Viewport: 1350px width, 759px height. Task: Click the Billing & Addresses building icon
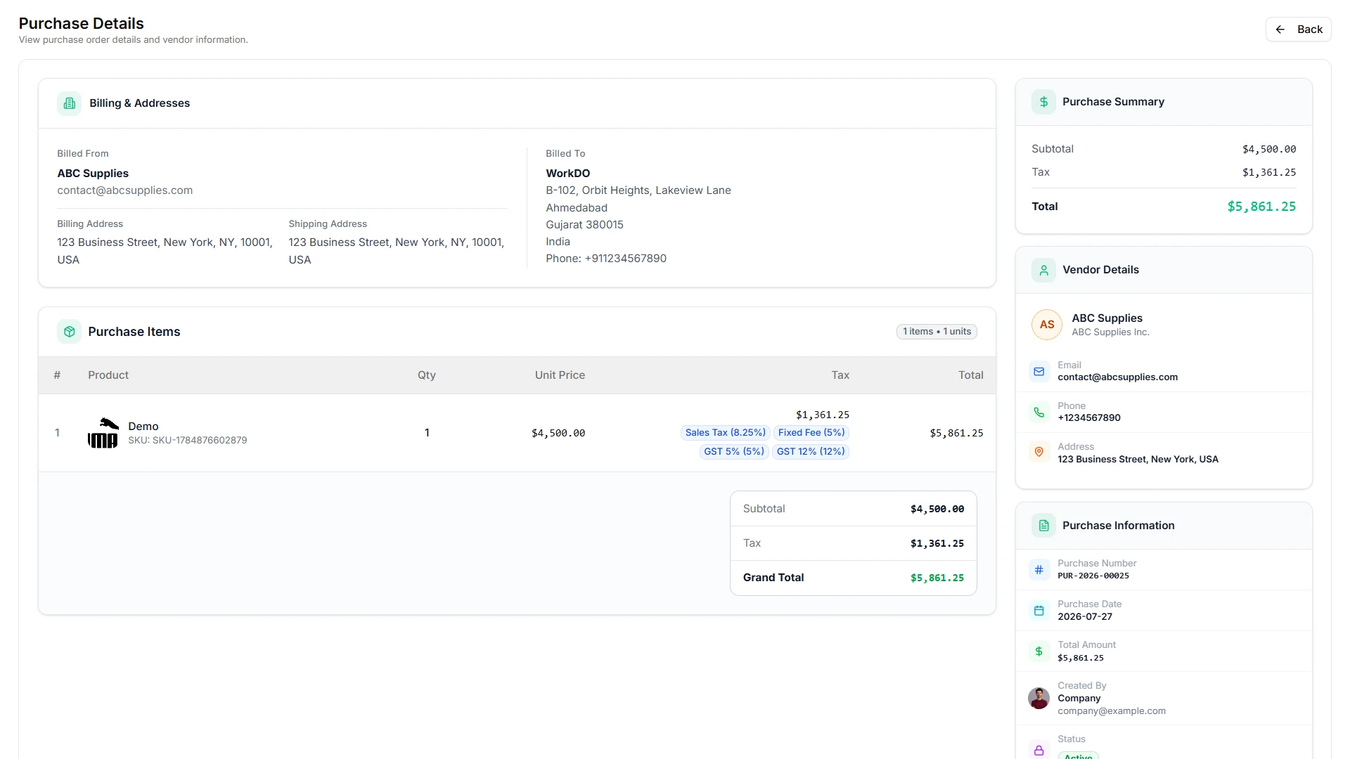click(70, 103)
